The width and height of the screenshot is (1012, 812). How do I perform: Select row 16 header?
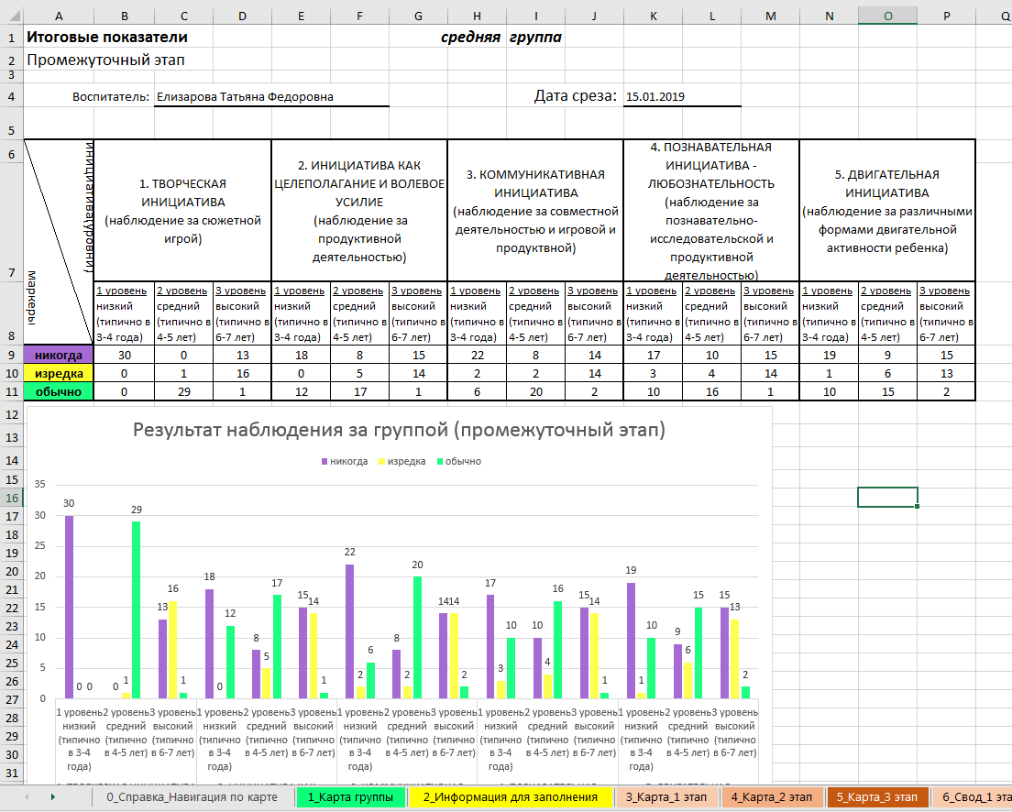click(x=11, y=498)
